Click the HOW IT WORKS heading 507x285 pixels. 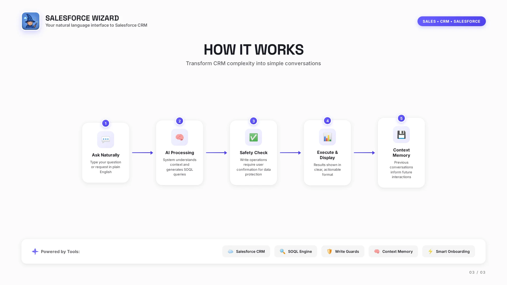point(253,50)
